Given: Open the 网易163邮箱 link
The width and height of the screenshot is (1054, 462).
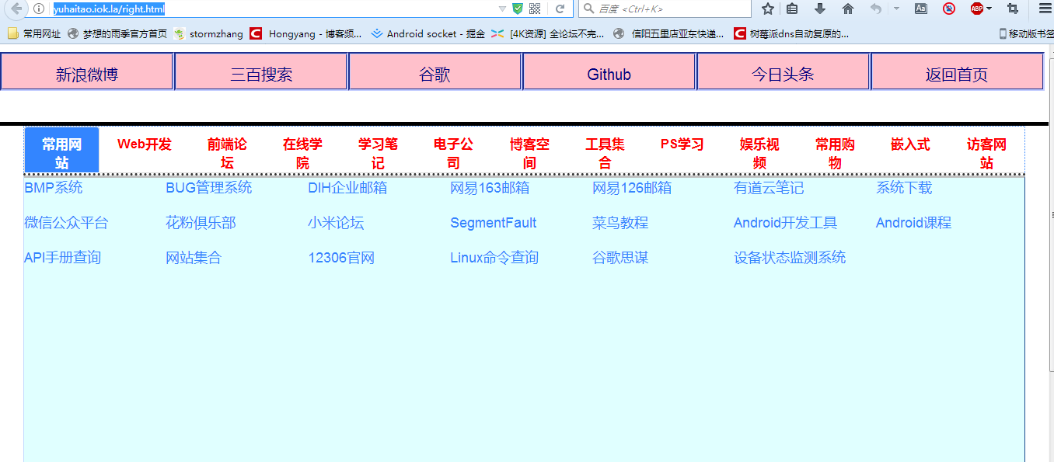Looking at the screenshot, I should 490,188.
